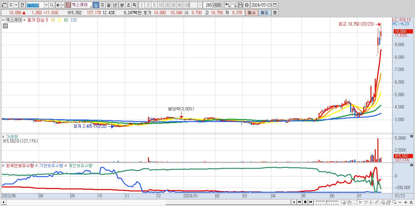Select the 30 interval button
Screen dimensions: 415x206
[173, 5]
